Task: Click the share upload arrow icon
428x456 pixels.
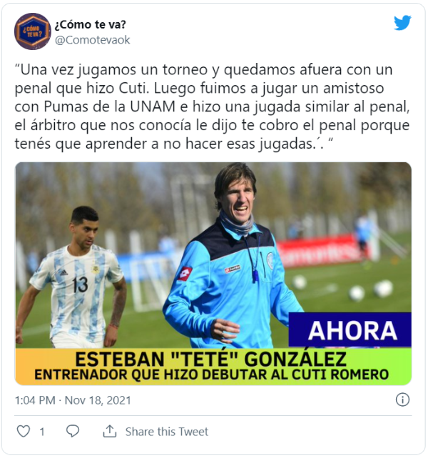Action: click(x=110, y=431)
